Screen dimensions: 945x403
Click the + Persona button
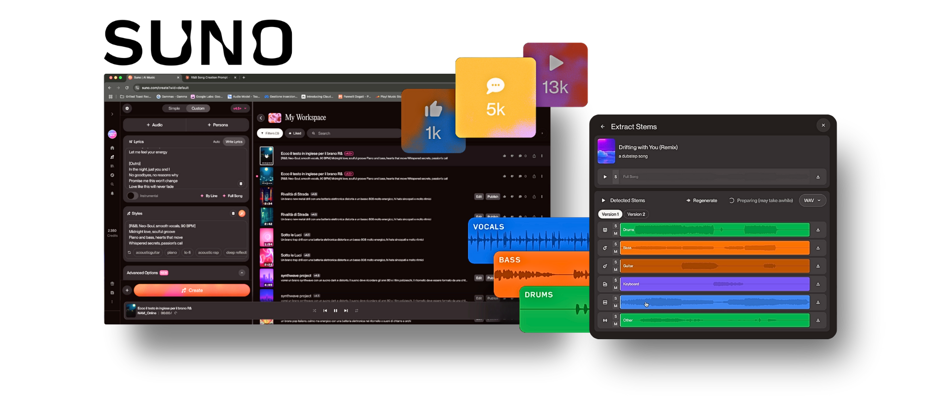click(x=218, y=125)
